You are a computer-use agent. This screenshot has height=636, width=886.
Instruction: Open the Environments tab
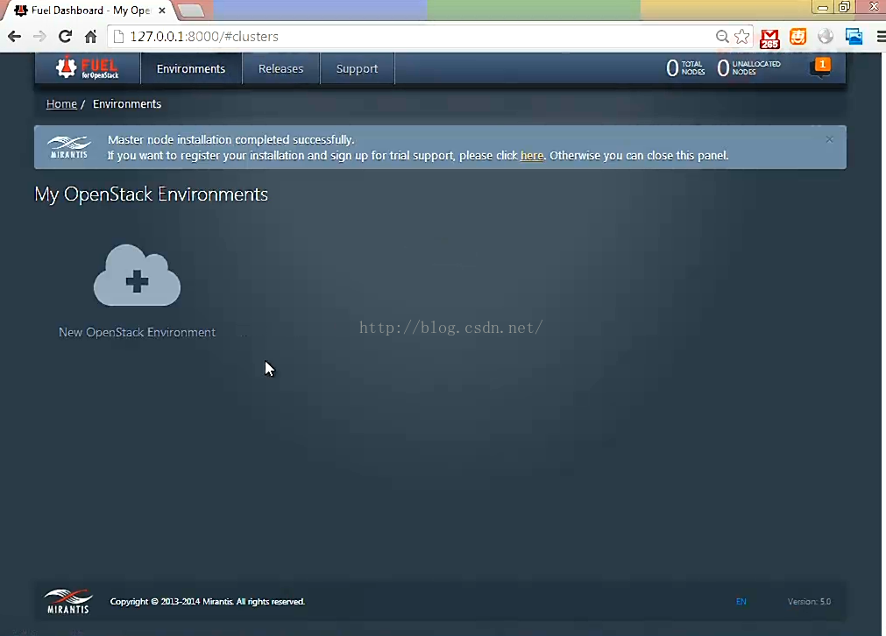coord(191,68)
